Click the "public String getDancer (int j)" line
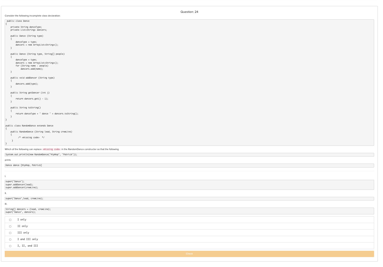 [x=30, y=93]
